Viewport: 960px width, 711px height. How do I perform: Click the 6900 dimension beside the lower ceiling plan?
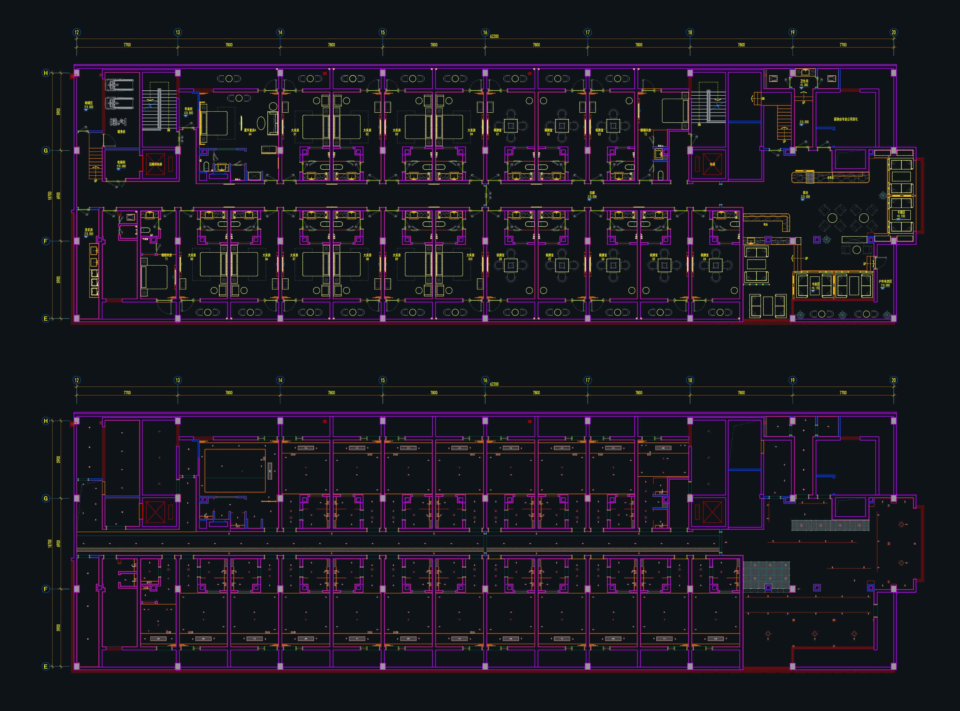point(59,544)
